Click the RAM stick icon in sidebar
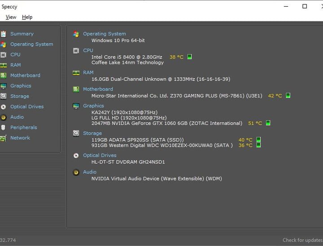This screenshot has width=323, height=246. coord(3,66)
